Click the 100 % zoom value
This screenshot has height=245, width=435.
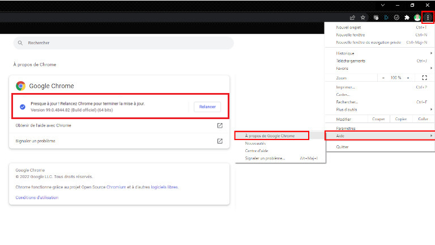coord(396,78)
